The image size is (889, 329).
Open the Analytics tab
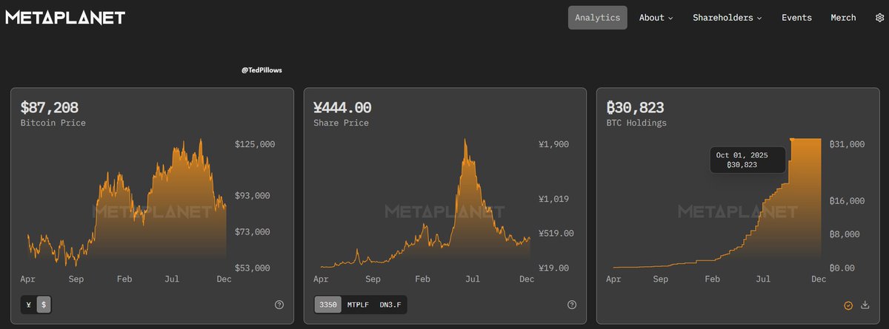pos(598,18)
